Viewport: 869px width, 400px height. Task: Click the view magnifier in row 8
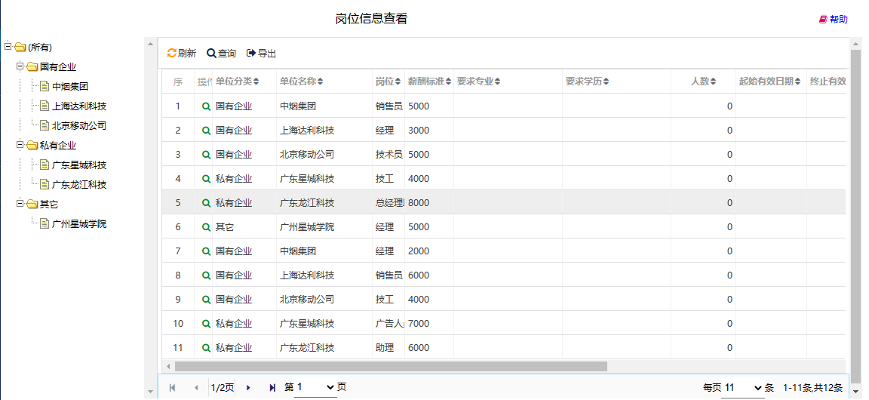click(x=206, y=275)
